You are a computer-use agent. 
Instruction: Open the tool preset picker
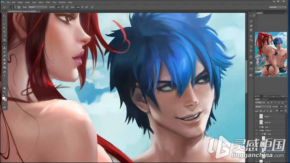click(x=6, y=7)
